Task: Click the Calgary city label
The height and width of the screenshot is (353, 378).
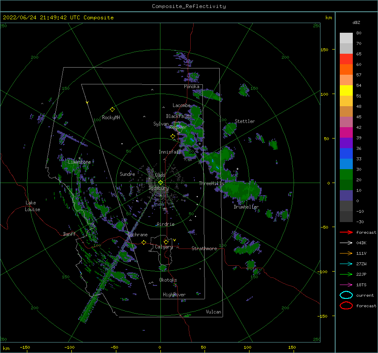Action: pos(164,247)
